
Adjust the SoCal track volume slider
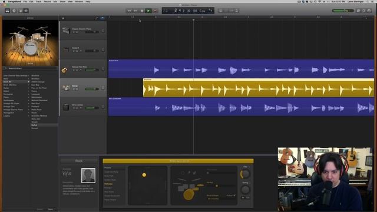(92, 89)
